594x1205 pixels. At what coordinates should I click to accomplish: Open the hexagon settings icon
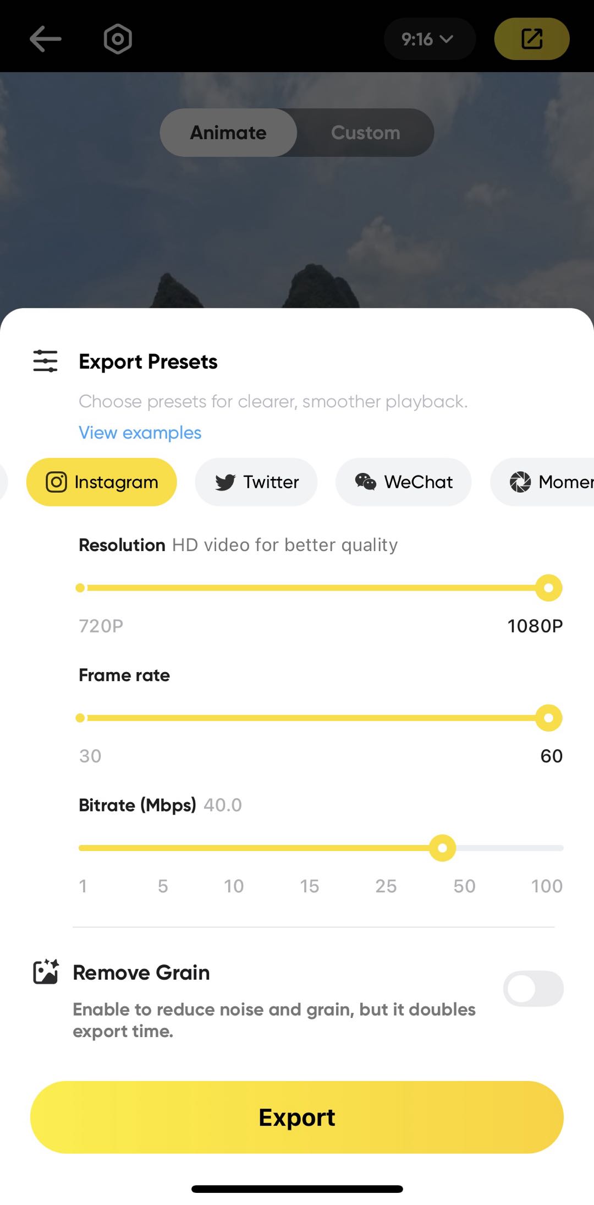pyautogui.click(x=118, y=39)
